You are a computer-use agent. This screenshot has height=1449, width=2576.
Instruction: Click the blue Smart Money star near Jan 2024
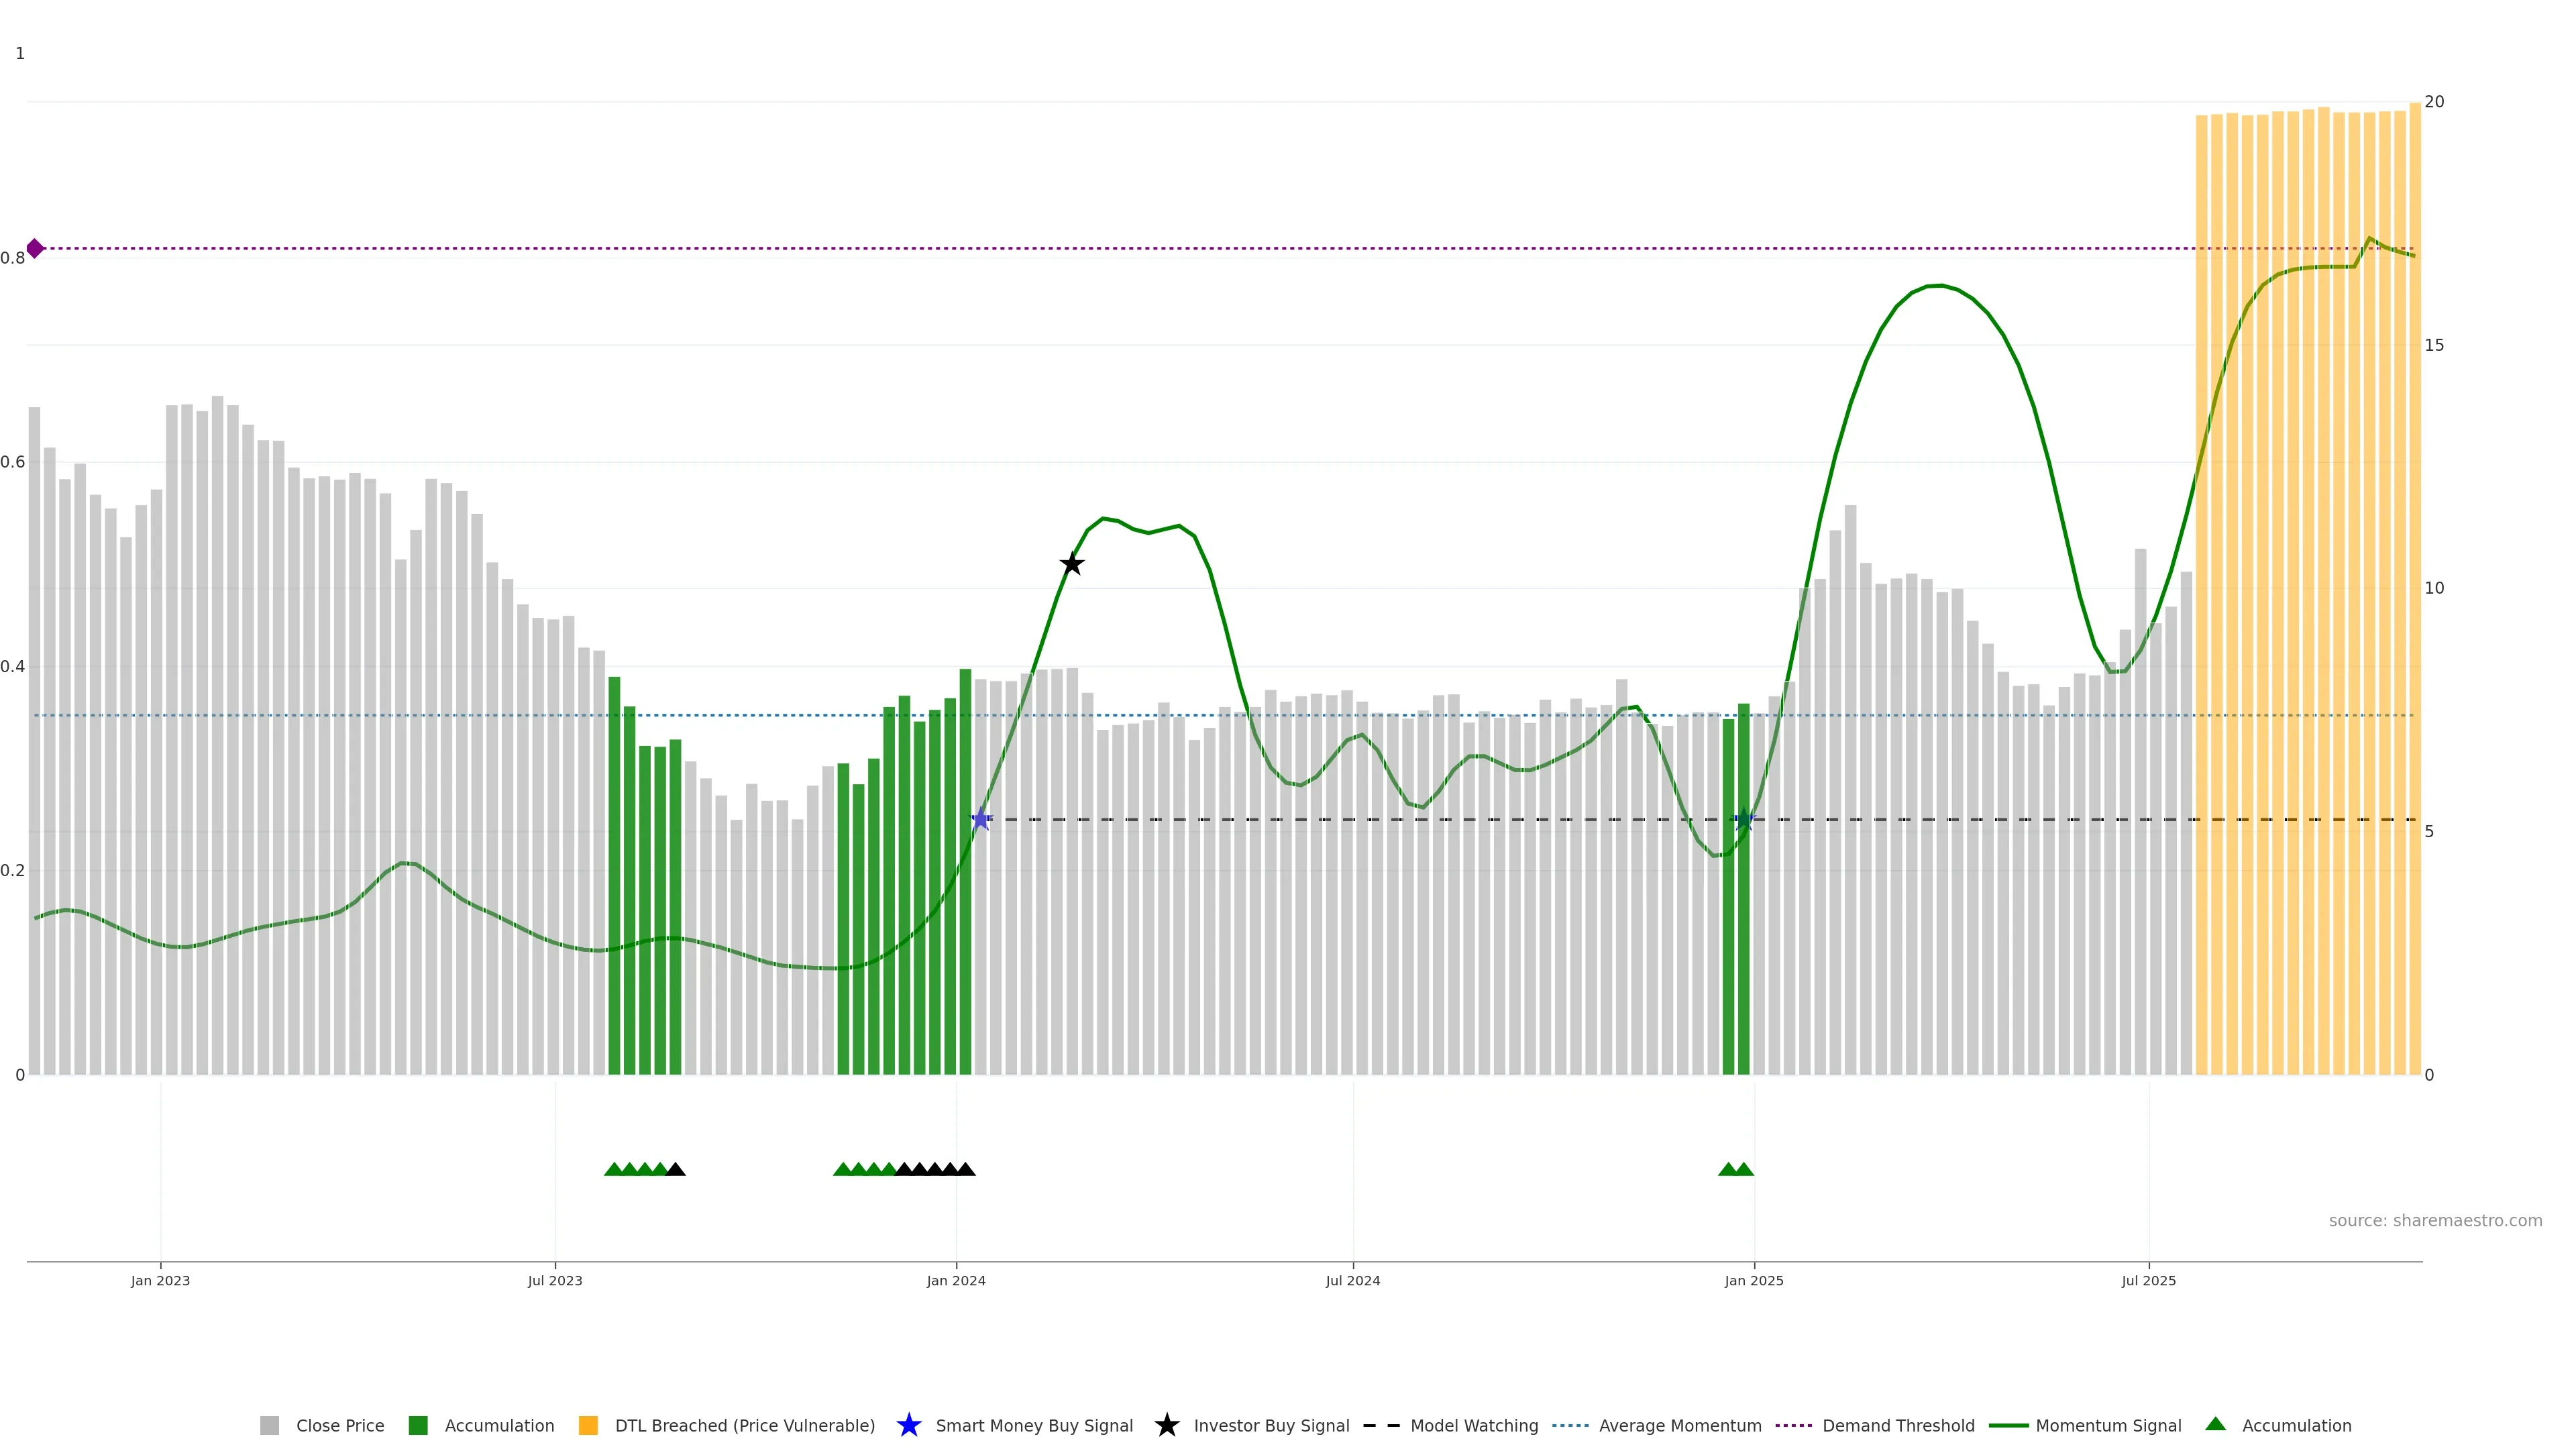[x=981, y=819]
